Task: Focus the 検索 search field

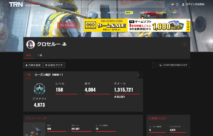Action: pos(106,4)
